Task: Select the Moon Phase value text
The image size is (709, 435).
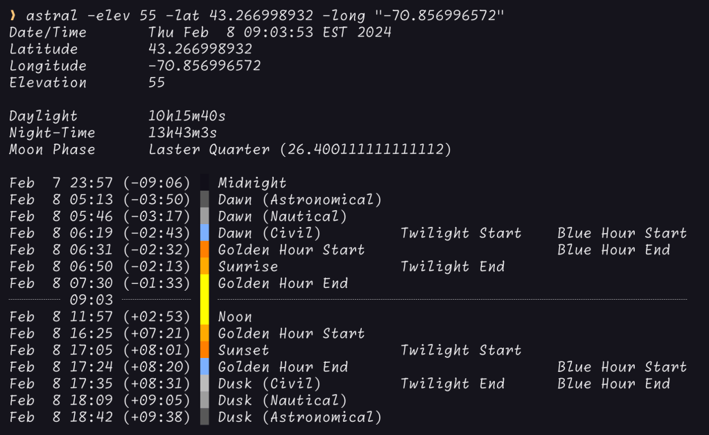Action: [299, 149]
